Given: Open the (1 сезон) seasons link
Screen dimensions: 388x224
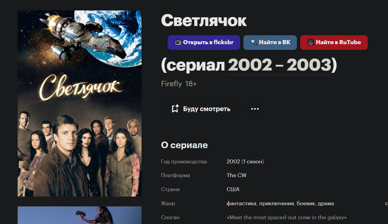Looking at the screenshot, I should tap(253, 162).
